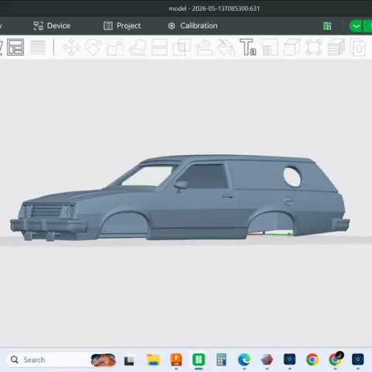The width and height of the screenshot is (372, 372).
Task: Open File Explorer from the taskbar
Action: 153,360
